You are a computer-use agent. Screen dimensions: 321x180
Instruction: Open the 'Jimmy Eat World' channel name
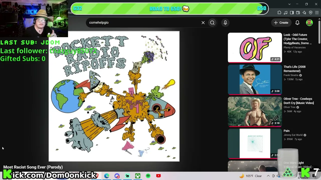tap(293, 135)
